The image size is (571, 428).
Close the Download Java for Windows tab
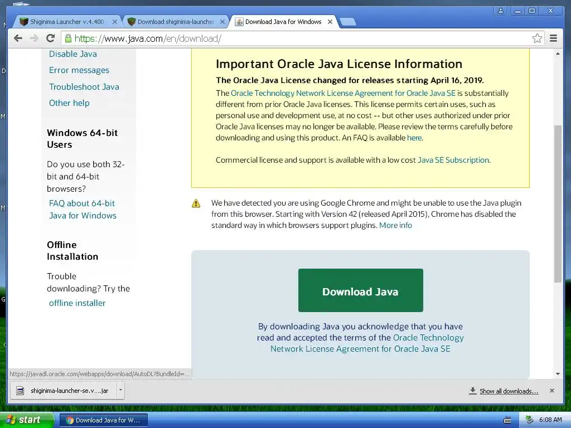pos(330,22)
